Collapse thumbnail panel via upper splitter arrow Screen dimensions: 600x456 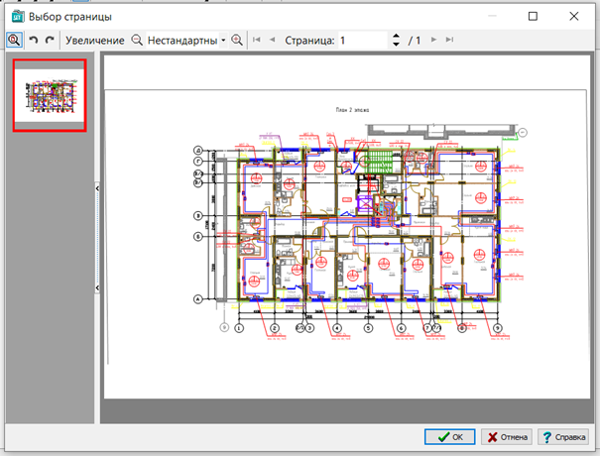coord(97,188)
